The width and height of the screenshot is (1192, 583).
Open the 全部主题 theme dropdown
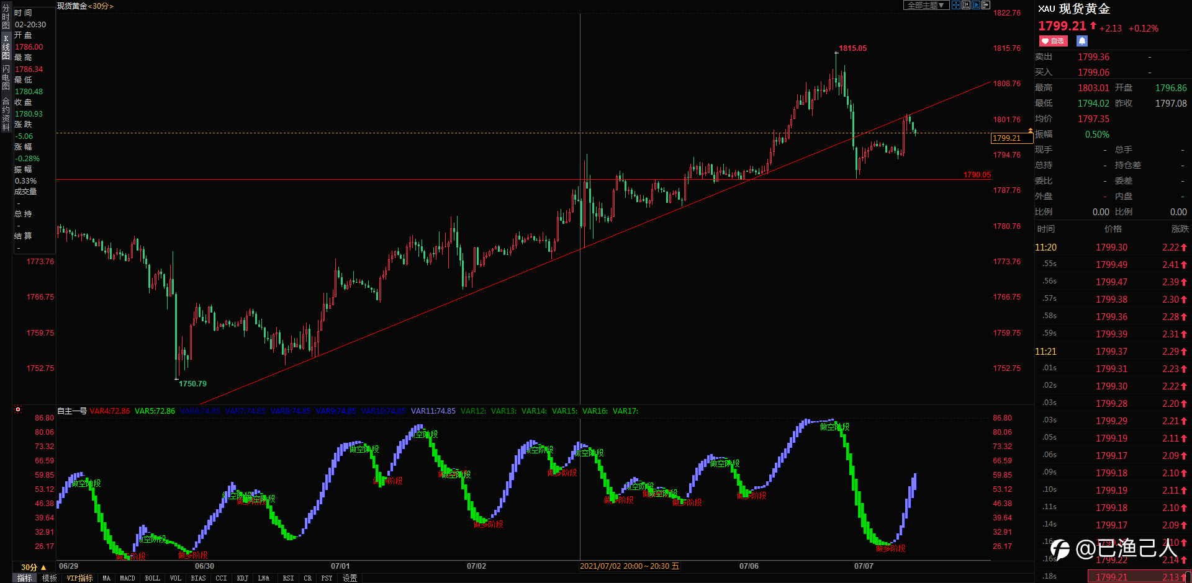[926, 5]
